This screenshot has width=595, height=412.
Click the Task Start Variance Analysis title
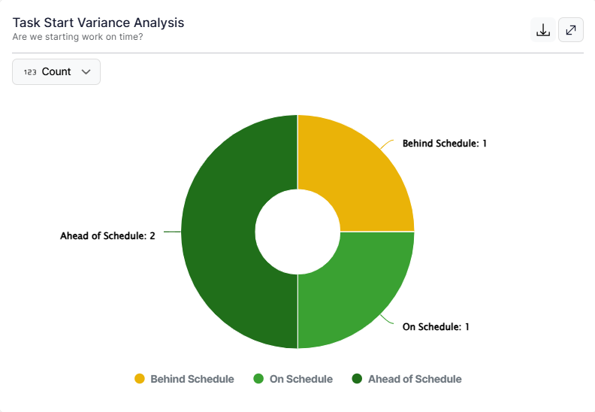pos(98,23)
